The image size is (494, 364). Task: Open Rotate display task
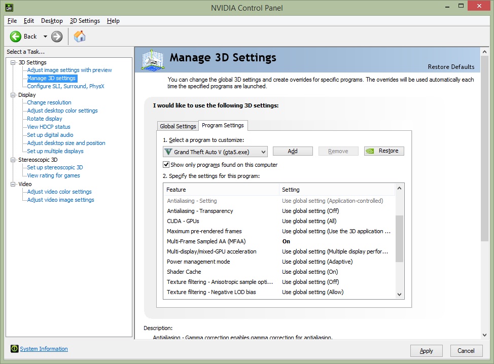[45, 119]
